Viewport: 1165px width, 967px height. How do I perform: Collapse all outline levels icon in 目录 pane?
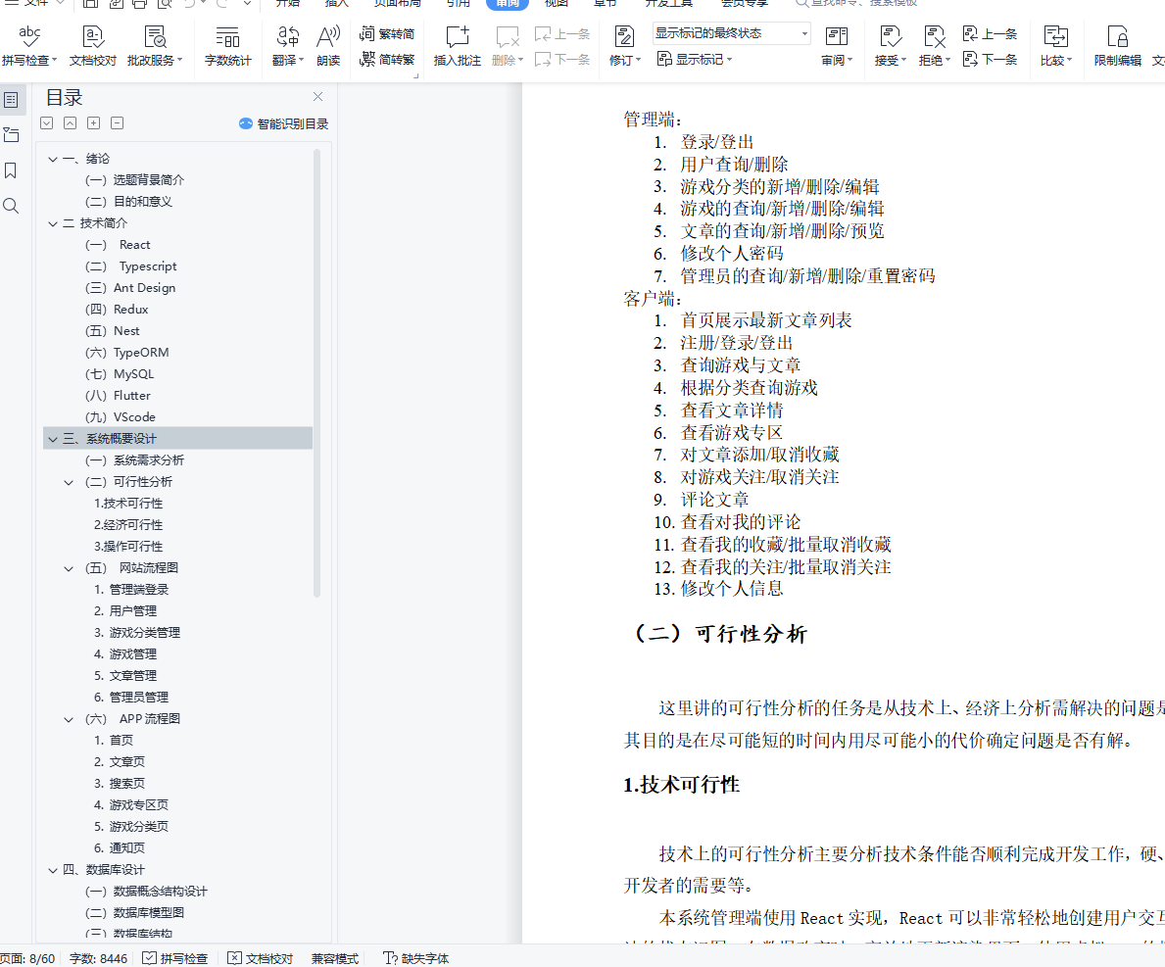(70, 123)
